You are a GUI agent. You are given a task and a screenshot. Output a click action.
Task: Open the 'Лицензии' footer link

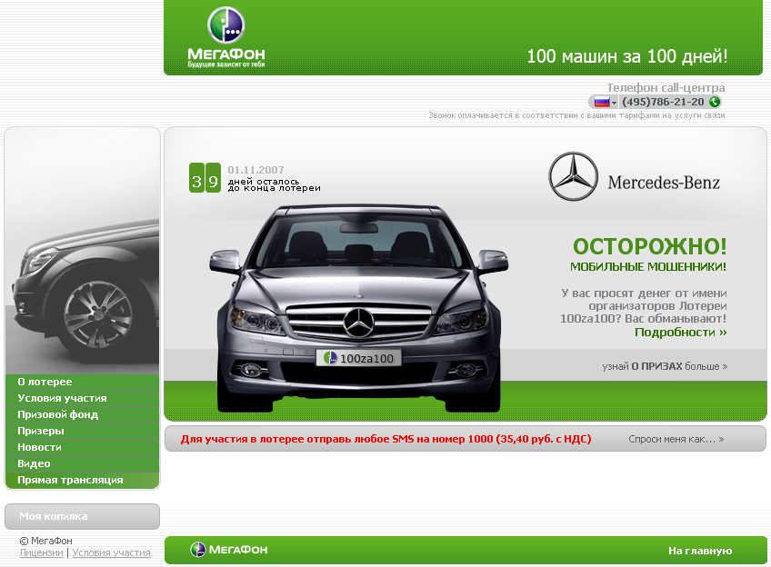coord(41,552)
